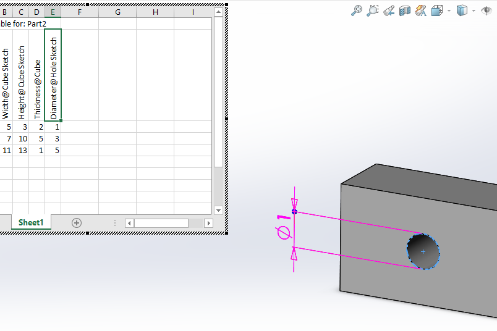Select width cell with value 11
This screenshot has width=497, height=331.
click(x=6, y=150)
